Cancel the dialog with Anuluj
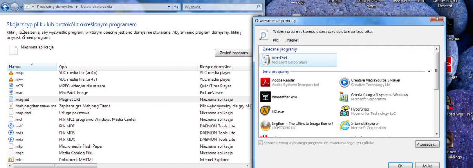Viewport: 473px width, 168px height. pos(427,166)
